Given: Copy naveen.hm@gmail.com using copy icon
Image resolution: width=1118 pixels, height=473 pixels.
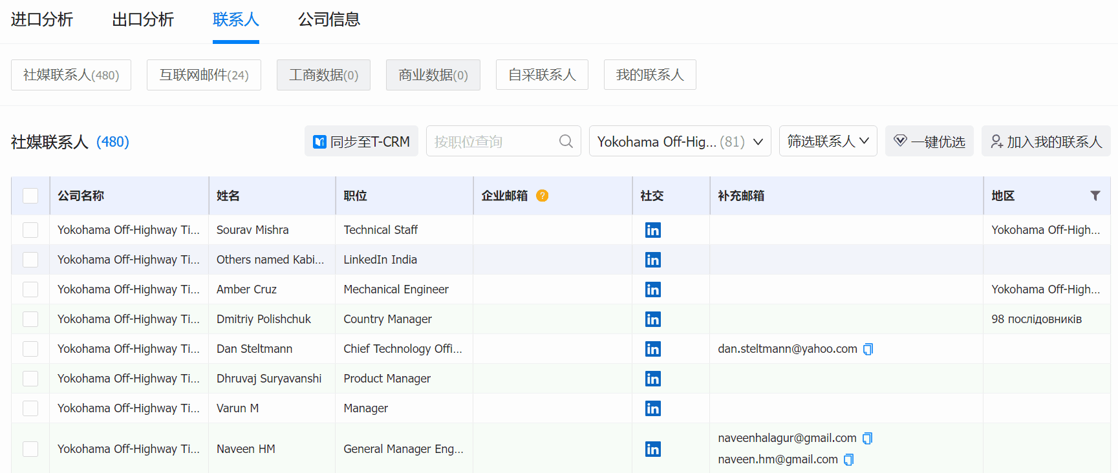Looking at the screenshot, I should coord(849,459).
